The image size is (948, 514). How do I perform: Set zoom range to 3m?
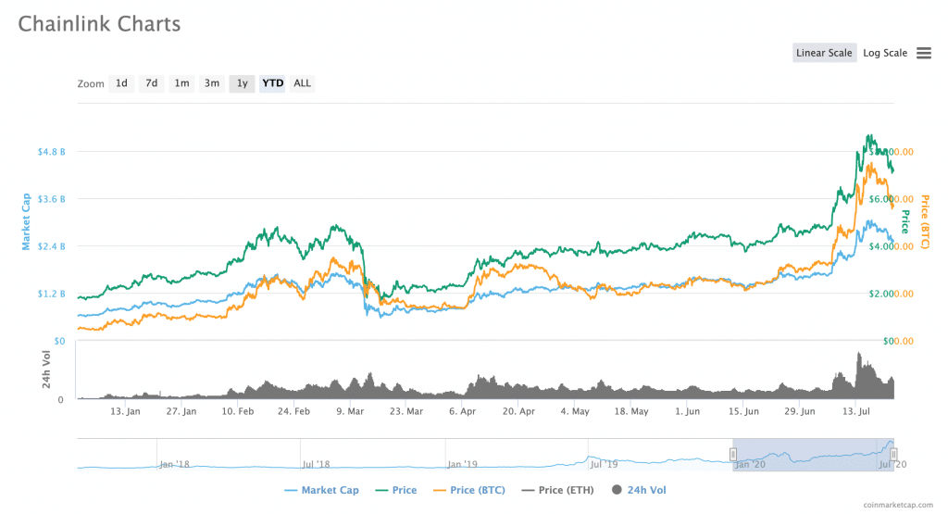click(x=212, y=83)
